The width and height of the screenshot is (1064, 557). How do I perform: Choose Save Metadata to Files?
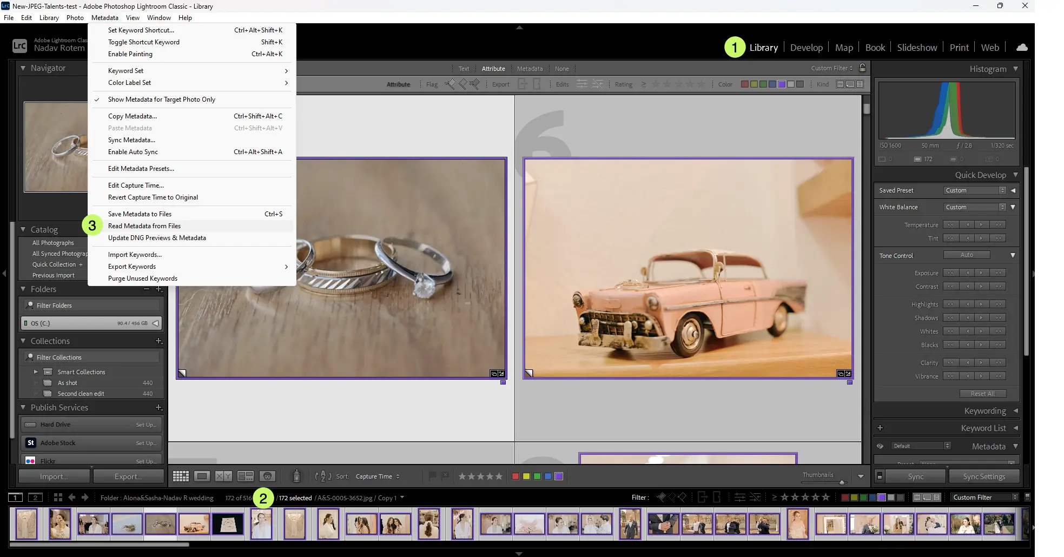pos(192,214)
